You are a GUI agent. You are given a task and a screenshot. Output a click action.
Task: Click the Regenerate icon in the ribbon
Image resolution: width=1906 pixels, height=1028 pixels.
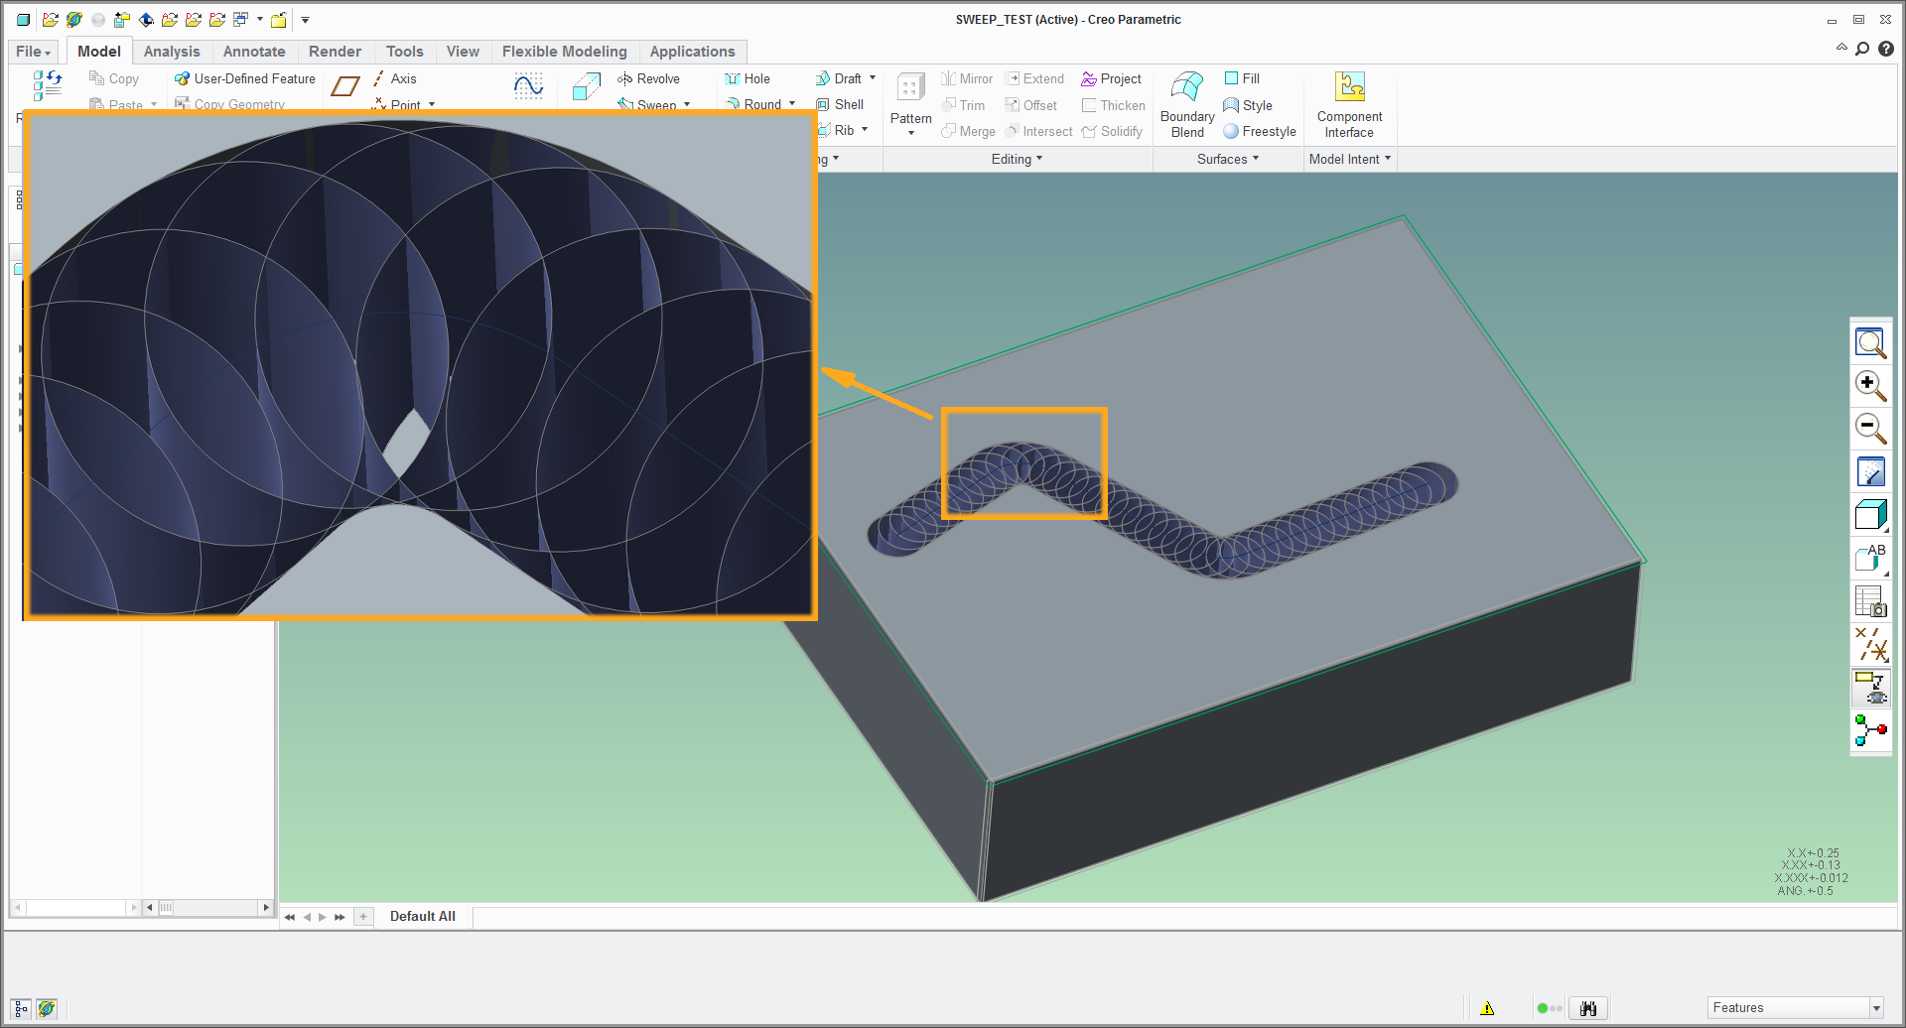[47, 85]
